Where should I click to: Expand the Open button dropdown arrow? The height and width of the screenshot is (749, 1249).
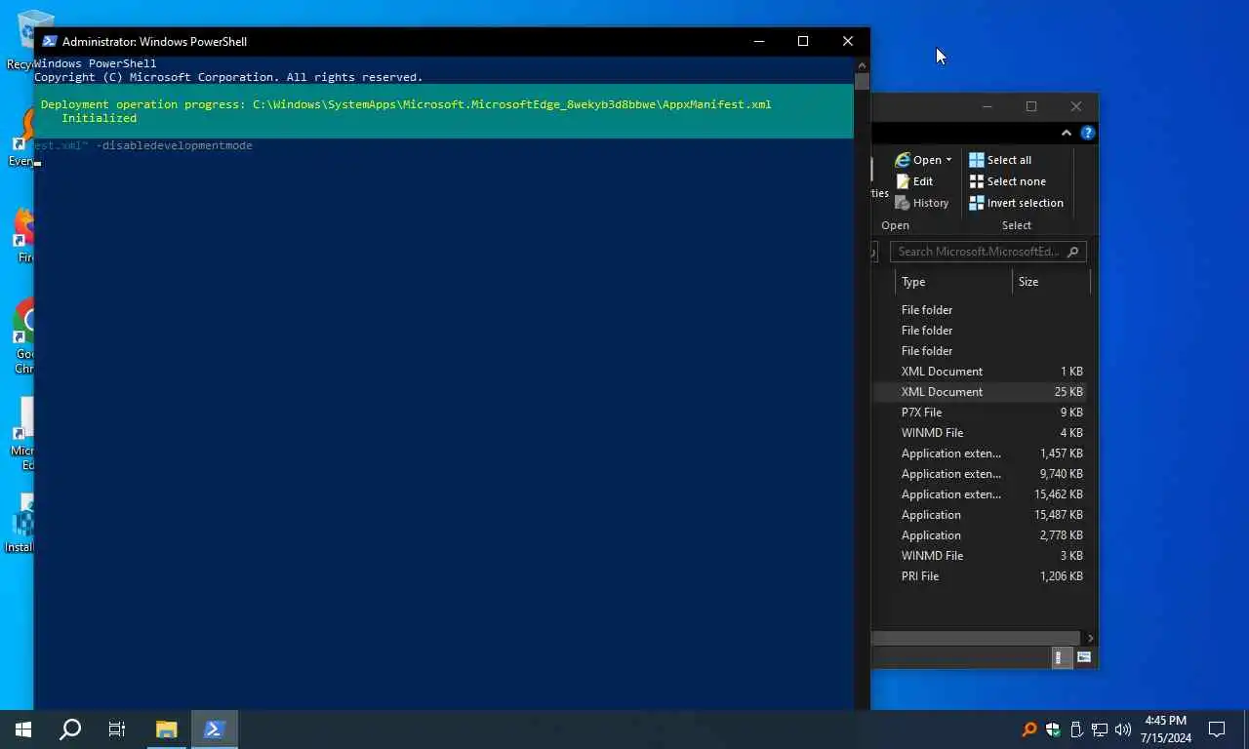[x=948, y=160]
